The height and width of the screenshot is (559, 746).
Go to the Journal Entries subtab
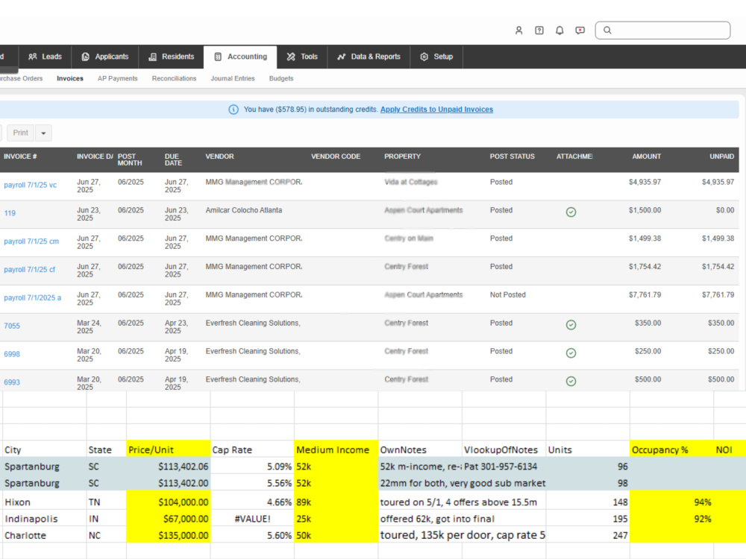pyautogui.click(x=233, y=78)
